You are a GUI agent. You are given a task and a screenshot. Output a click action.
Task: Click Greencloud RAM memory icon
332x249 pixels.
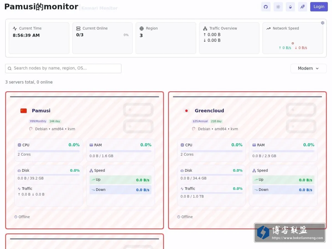pyautogui.click(x=254, y=145)
